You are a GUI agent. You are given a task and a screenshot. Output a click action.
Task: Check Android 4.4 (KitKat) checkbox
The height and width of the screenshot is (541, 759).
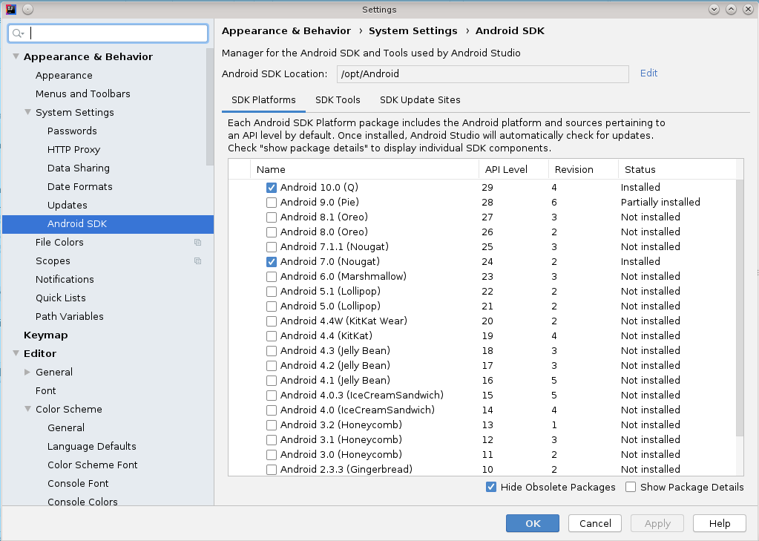click(x=272, y=336)
